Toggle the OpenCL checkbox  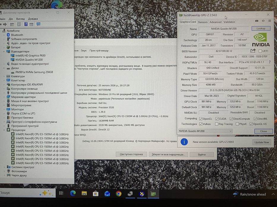tap(200, 119)
